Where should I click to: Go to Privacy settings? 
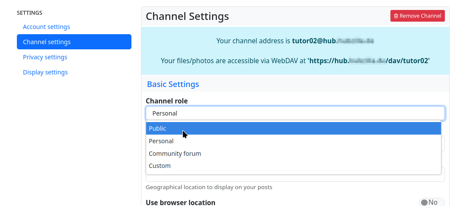[45, 57]
